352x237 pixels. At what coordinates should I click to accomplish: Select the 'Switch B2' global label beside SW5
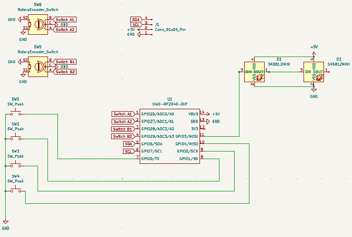(x=65, y=72)
